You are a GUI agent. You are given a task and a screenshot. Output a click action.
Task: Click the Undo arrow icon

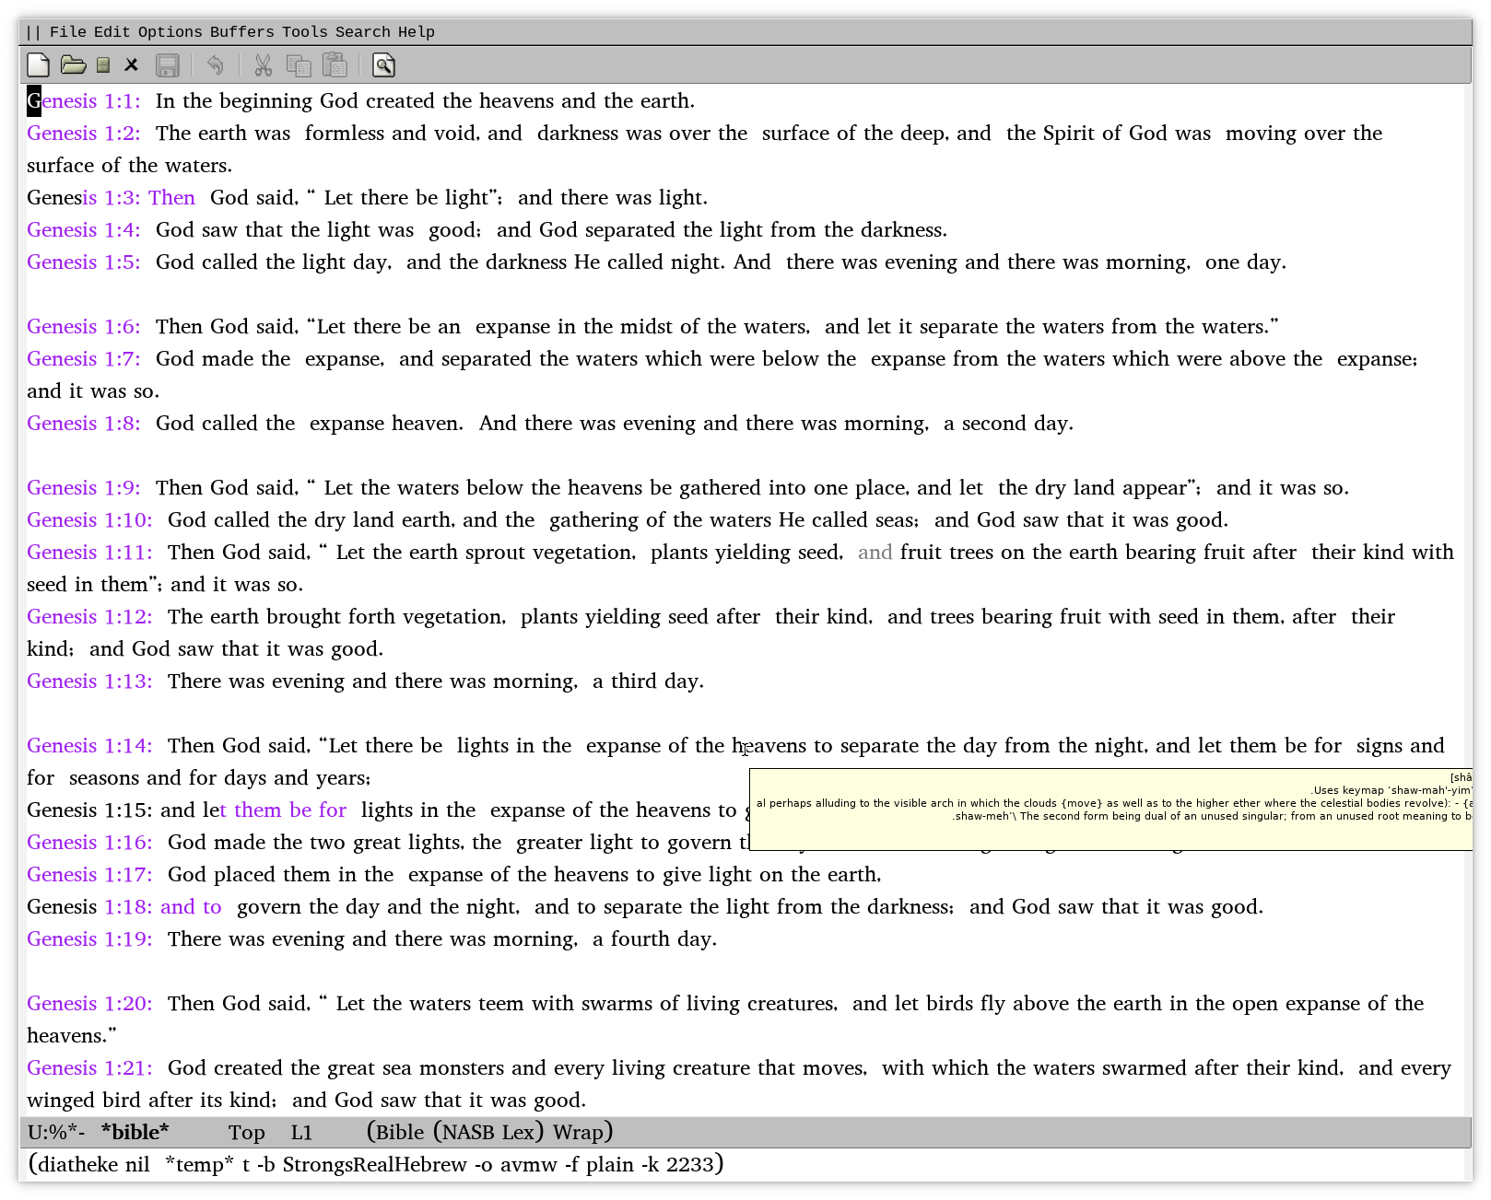[x=216, y=65]
